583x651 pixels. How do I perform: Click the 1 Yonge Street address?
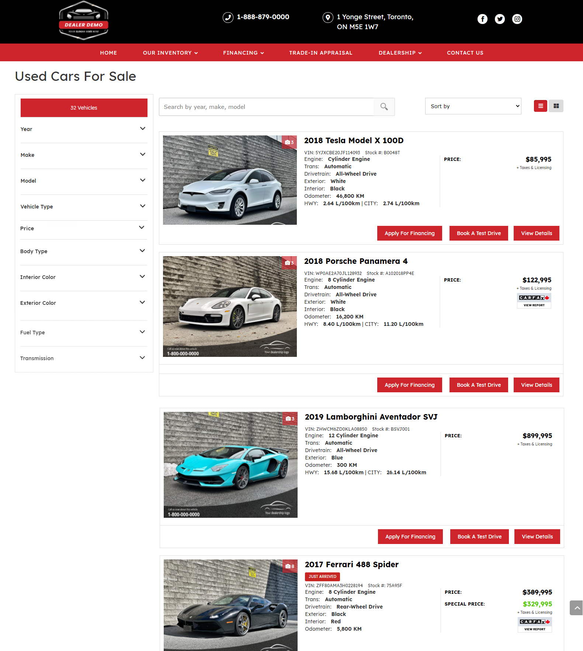(375, 22)
